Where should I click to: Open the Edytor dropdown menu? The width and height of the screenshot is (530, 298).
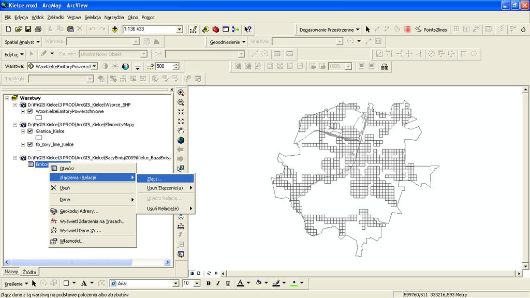[x=14, y=54]
